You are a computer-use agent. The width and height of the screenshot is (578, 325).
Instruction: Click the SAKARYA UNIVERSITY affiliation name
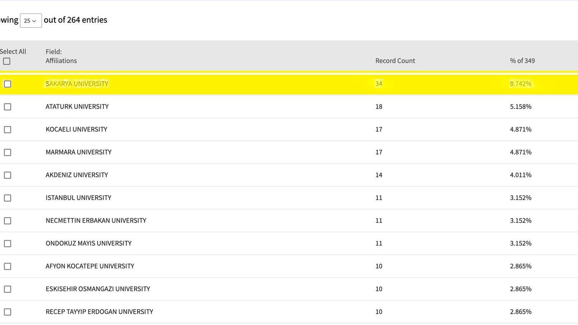[77, 84]
